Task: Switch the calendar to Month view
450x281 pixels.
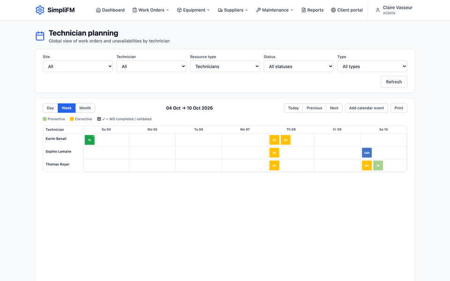Action: [x=85, y=108]
